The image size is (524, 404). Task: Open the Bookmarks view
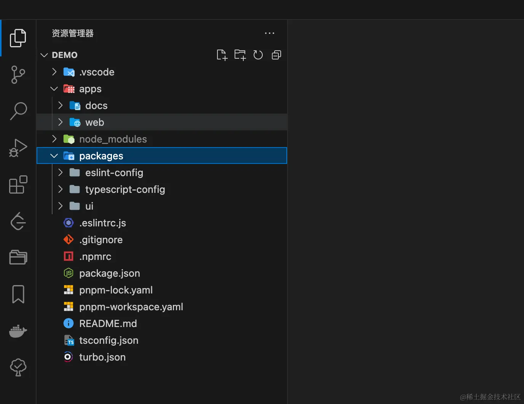click(x=18, y=294)
